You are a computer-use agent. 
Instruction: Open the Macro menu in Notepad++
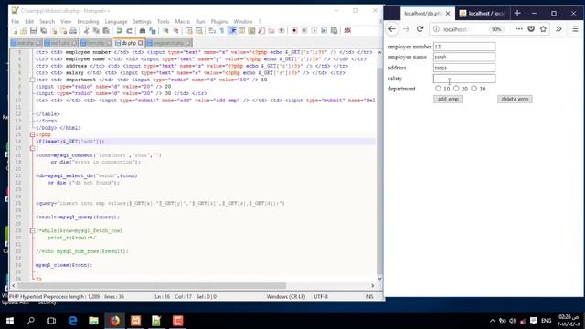tap(183, 22)
